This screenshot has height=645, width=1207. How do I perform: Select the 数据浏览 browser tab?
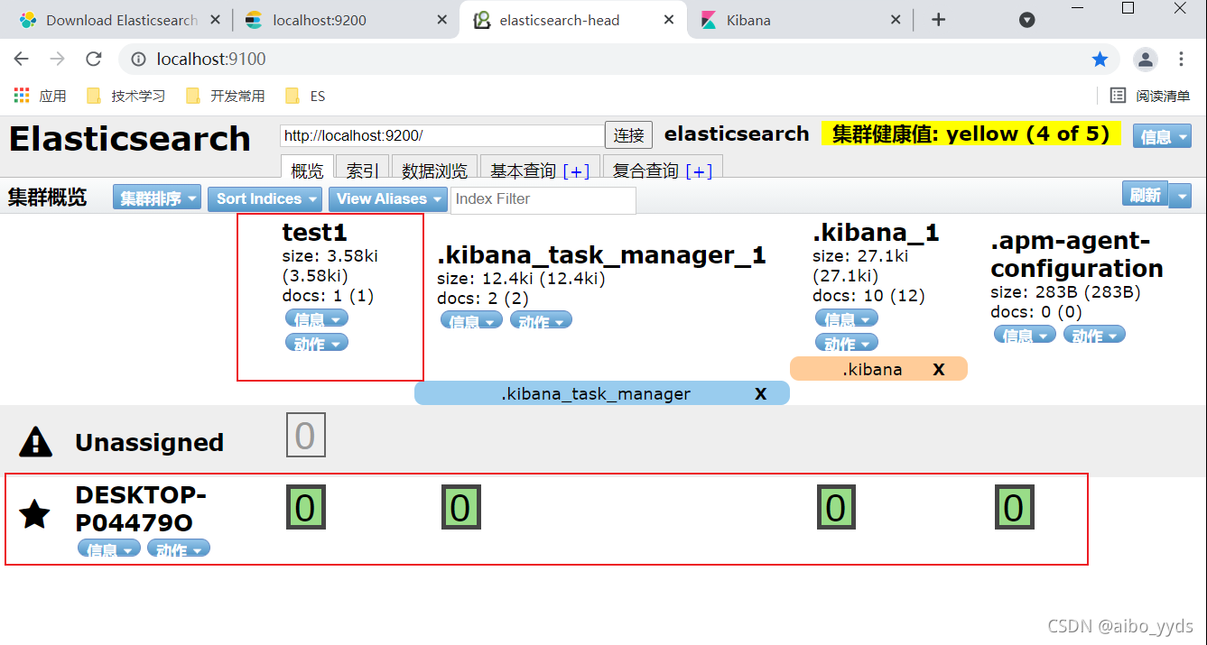pos(434,169)
